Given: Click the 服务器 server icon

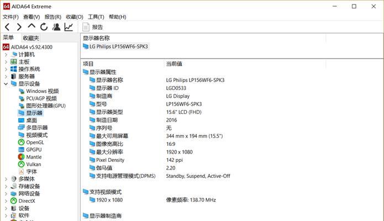Looking at the screenshot, I should [x=14, y=76].
